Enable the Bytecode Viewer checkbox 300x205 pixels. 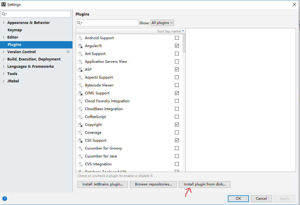[177, 85]
